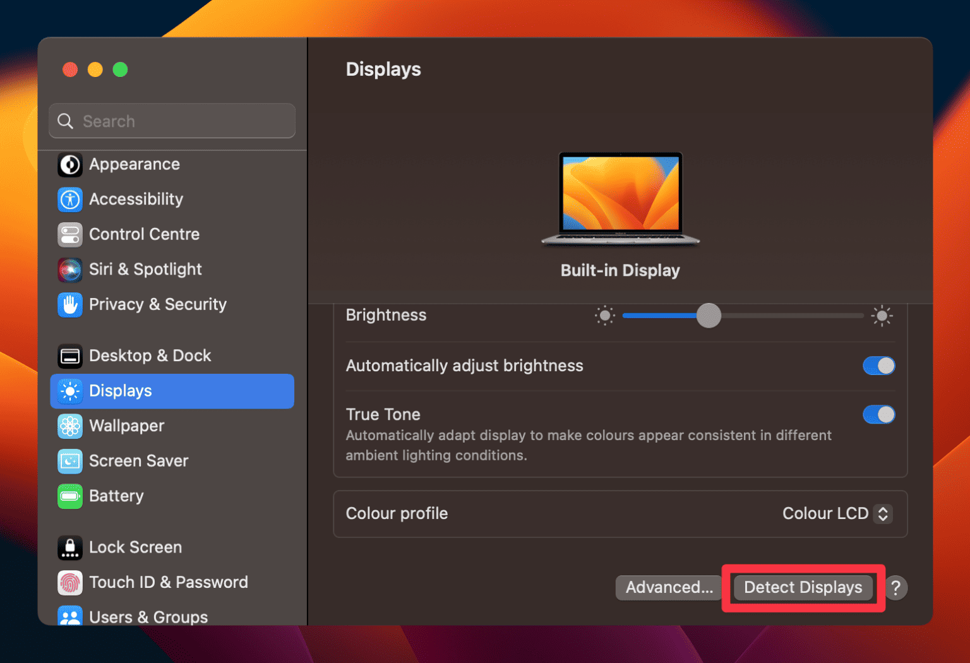The width and height of the screenshot is (970, 663).
Task: Open Control Centre settings icon
Action: click(x=69, y=234)
